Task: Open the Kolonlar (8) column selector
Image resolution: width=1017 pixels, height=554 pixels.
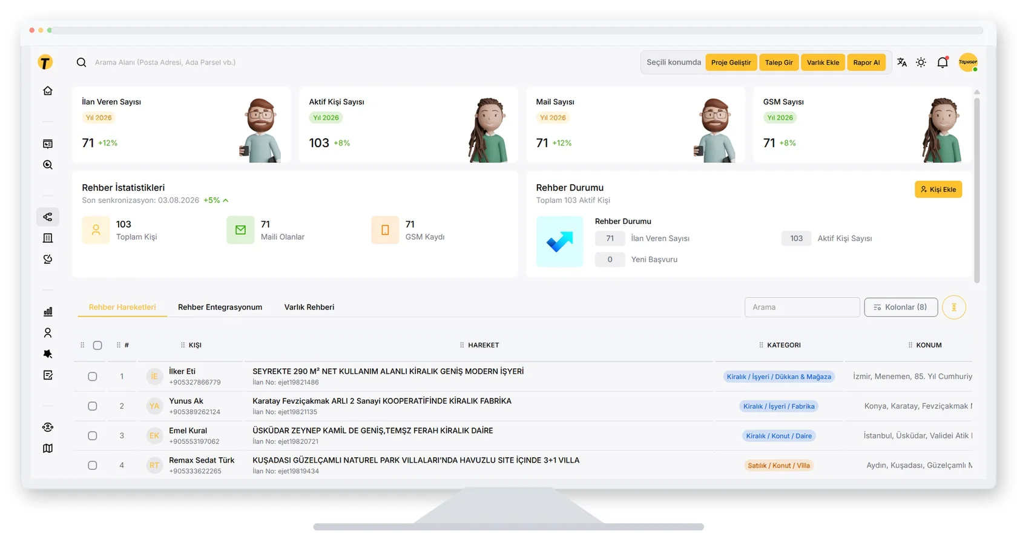Action: point(901,307)
